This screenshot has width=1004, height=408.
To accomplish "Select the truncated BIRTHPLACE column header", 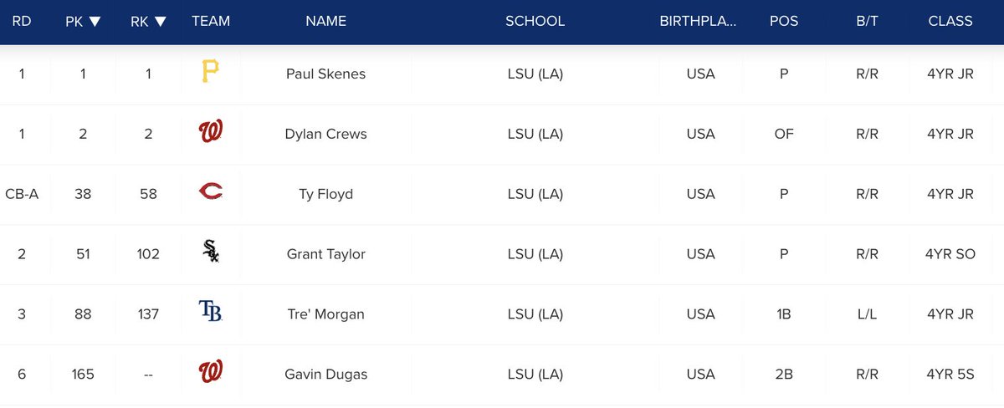I will point(699,21).
